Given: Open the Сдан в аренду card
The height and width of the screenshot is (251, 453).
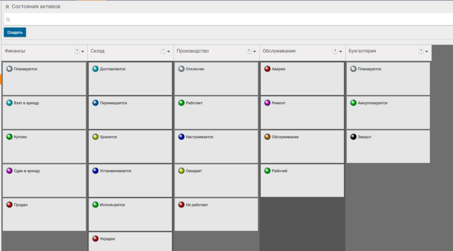Looking at the screenshot, I should tap(44, 181).
